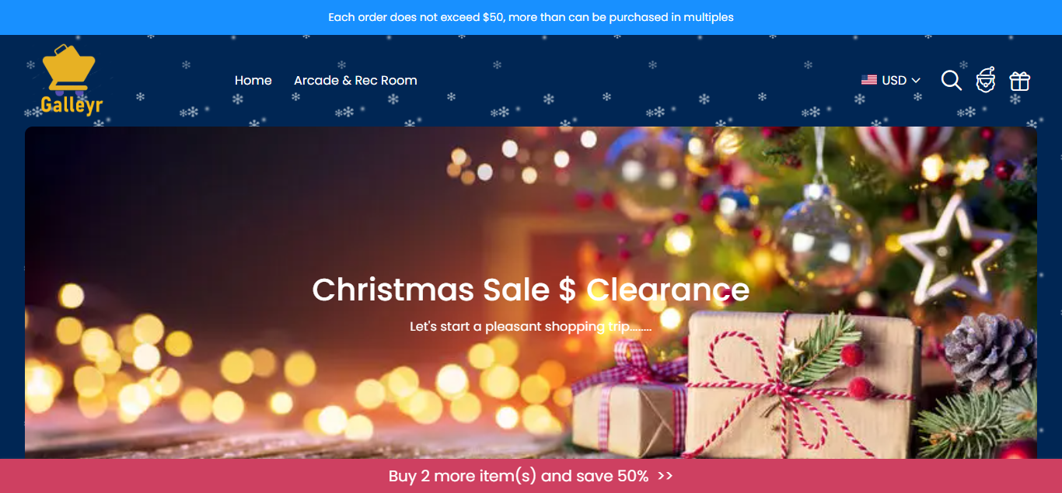
Task: Click the pleasant shopping trip subtitle text
Action: click(x=531, y=327)
